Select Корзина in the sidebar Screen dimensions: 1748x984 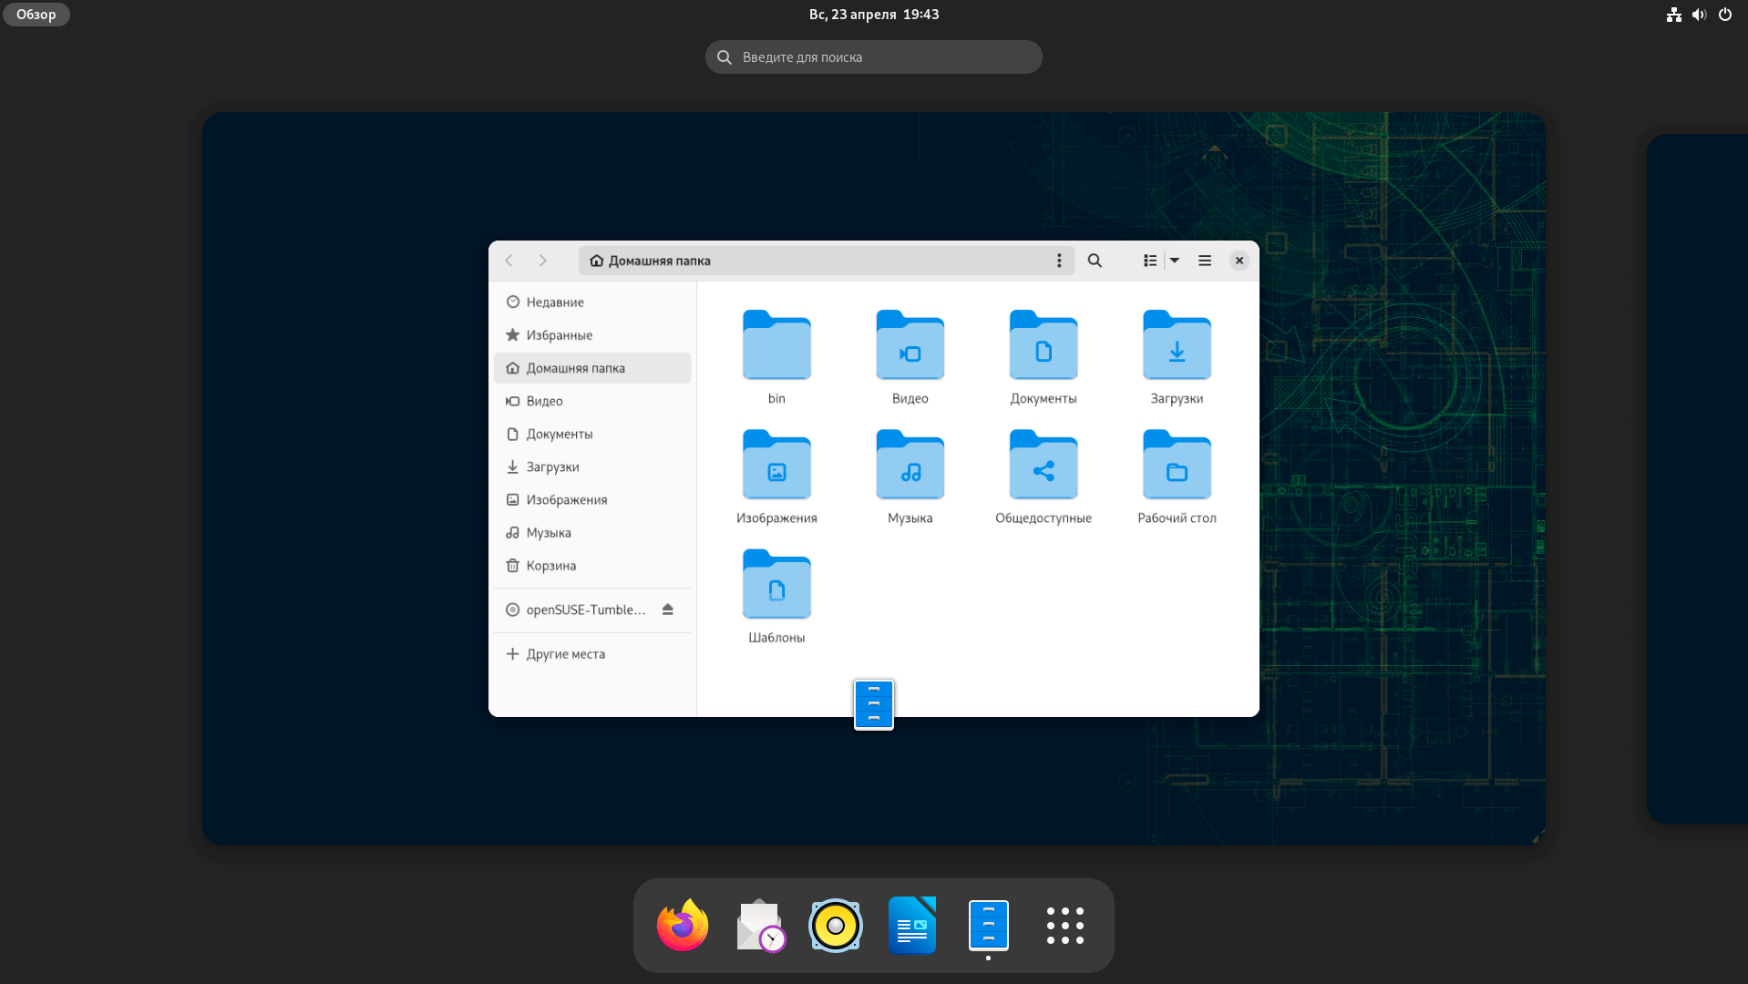point(550,566)
